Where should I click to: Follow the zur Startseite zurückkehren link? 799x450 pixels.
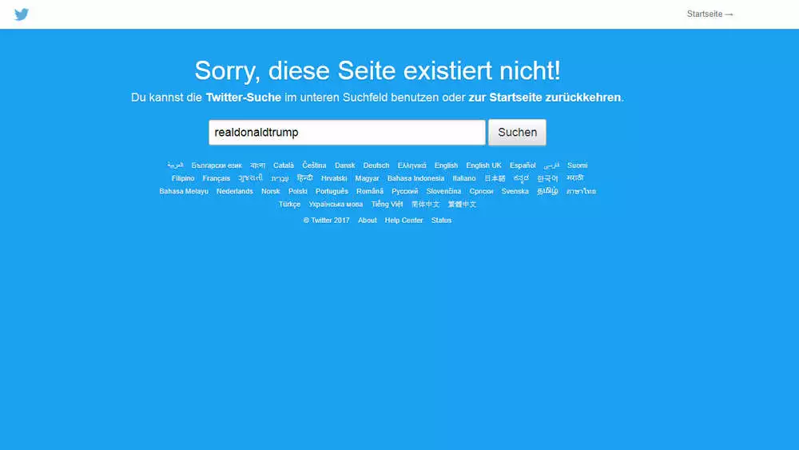545,98
